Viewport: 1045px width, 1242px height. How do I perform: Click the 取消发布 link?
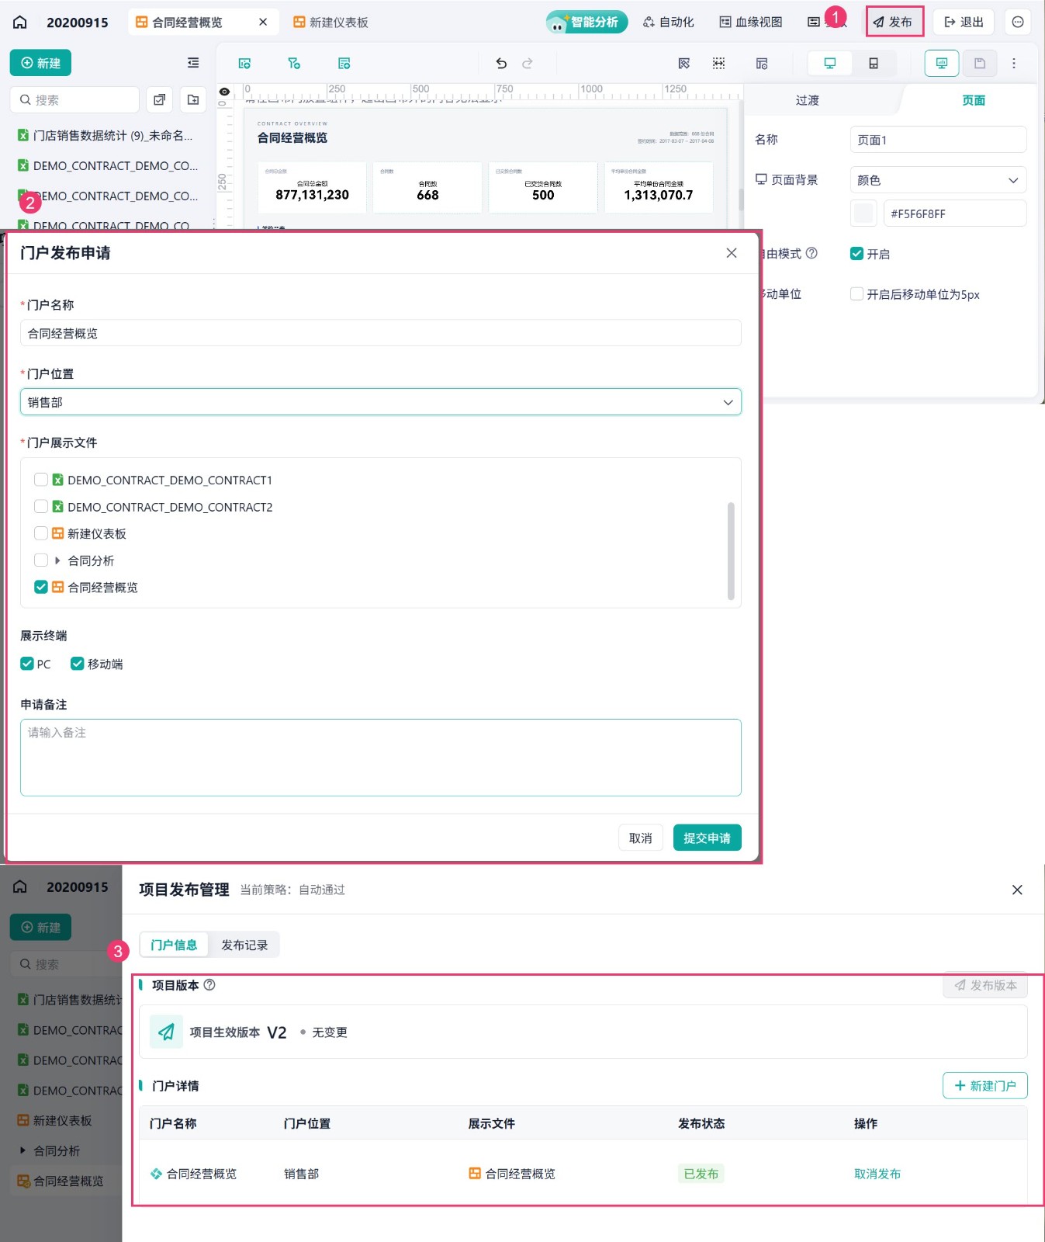(877, 1174)
